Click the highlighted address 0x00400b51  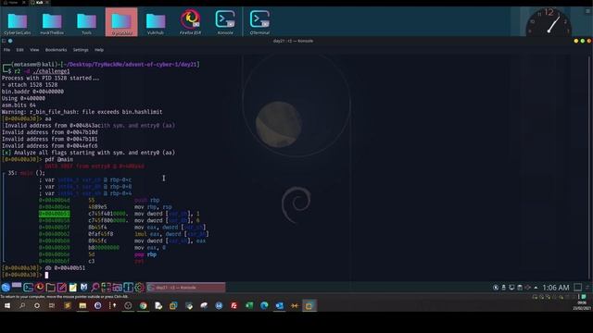tap(54, 214)
